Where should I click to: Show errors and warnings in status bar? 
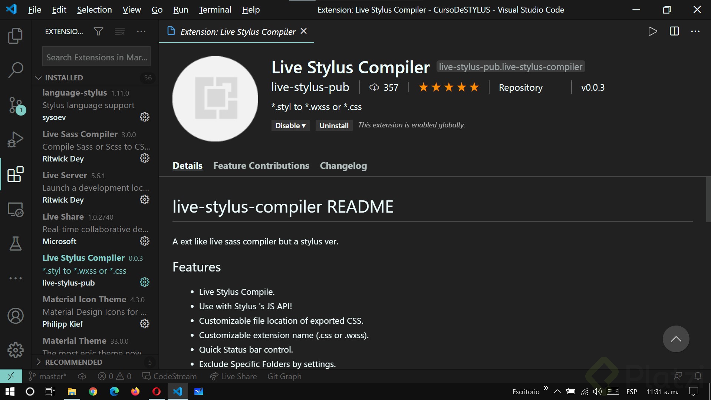click(x=115, y=376)
